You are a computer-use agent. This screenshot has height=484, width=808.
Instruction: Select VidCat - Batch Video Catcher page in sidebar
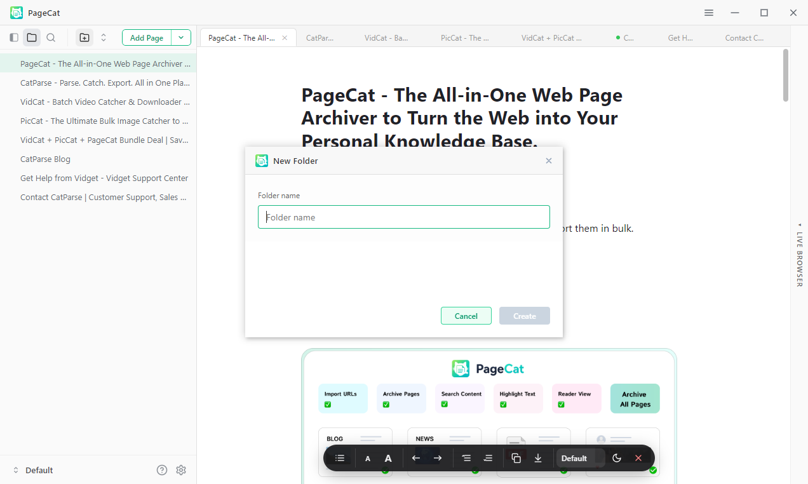pos(98,102)
